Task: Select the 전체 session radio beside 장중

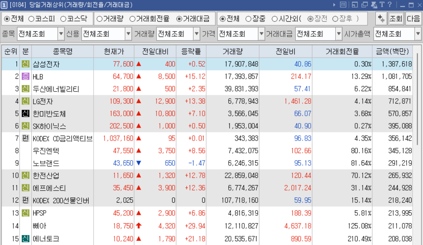Action: 223,19
